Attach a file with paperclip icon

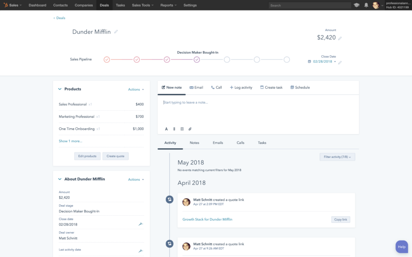(x=190, y=129)
